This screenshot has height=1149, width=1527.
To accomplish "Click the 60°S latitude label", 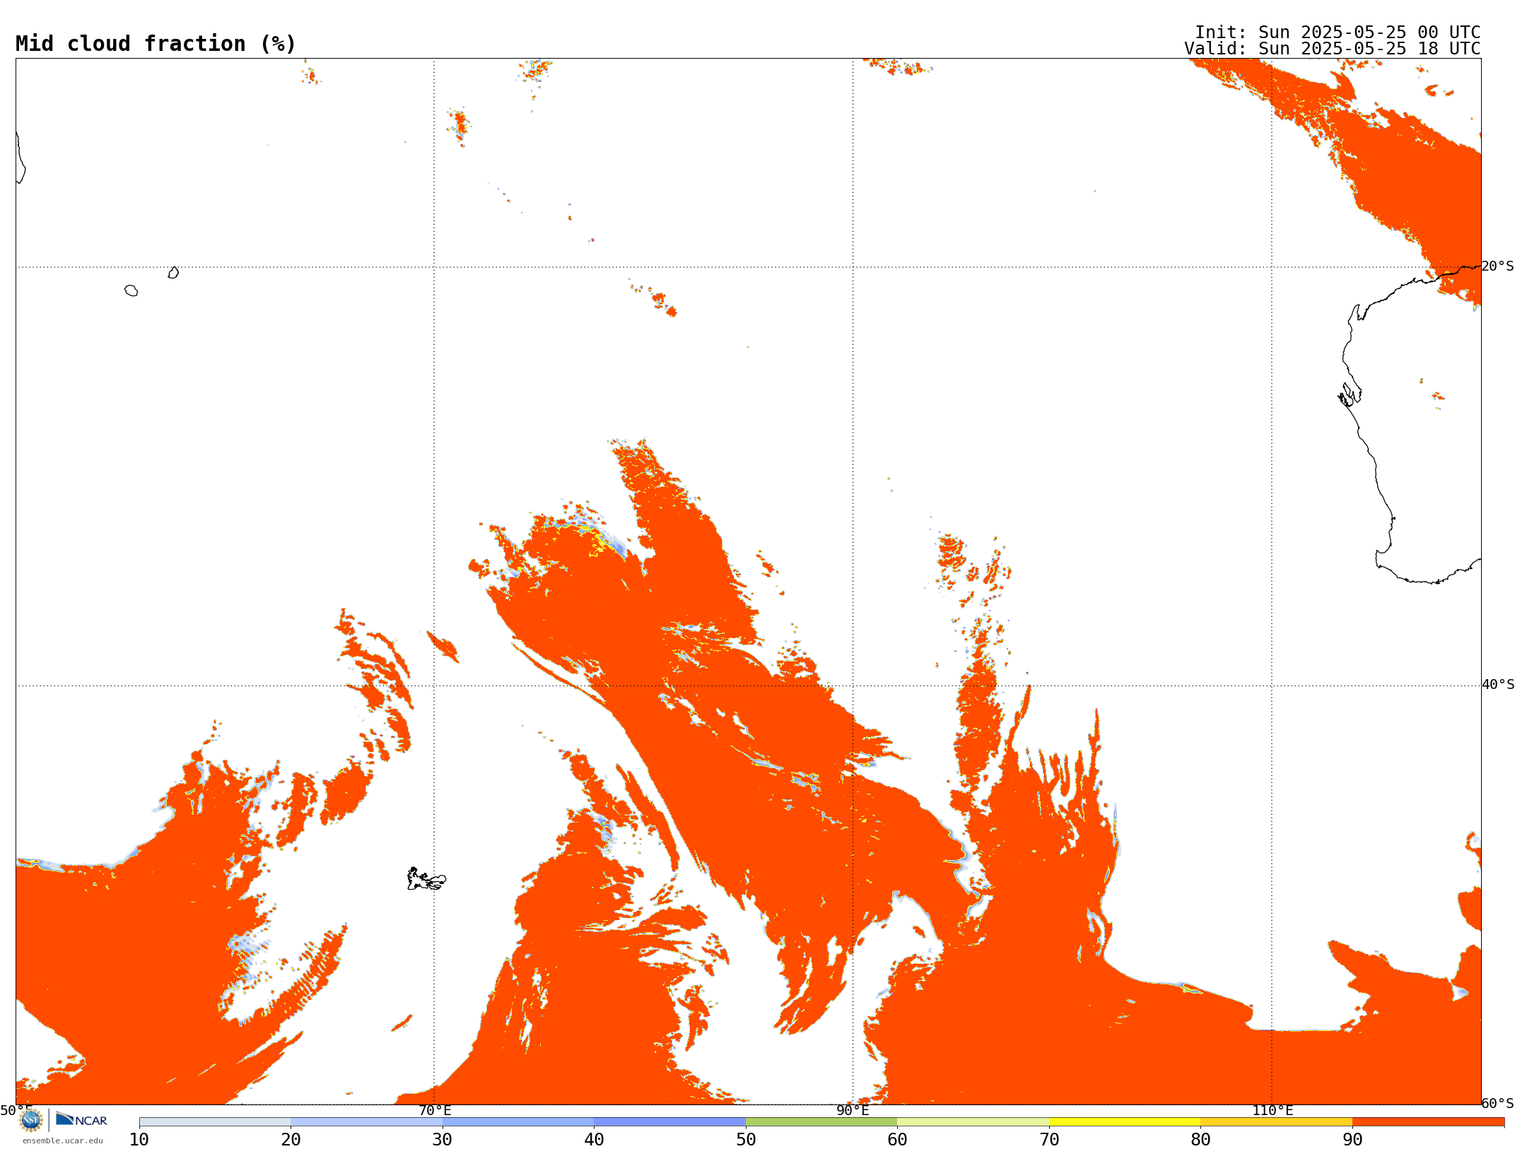I will coord(1498,1103).
